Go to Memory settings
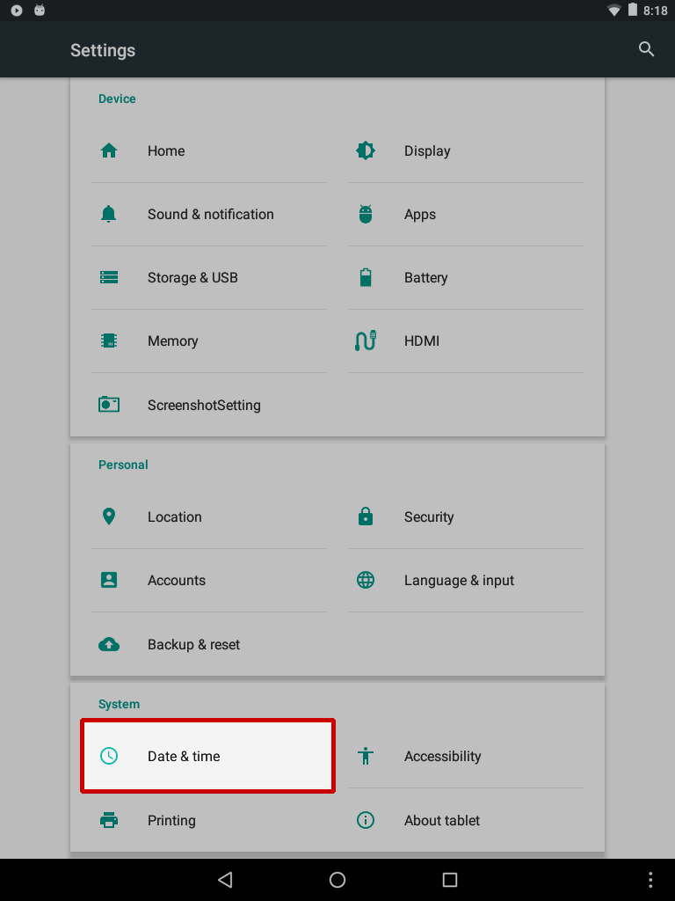This screenshot has width=675, height=901. point(209,341)
